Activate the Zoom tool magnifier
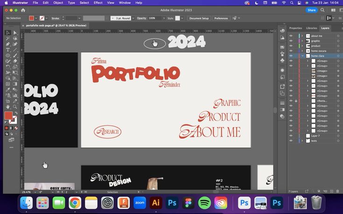Image resolution: width=343 pixels, height=214 pixels. point(15,107)
